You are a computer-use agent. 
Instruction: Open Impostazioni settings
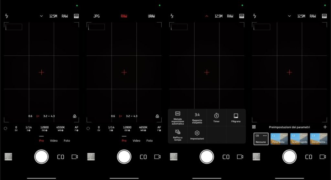coord(197,135)
